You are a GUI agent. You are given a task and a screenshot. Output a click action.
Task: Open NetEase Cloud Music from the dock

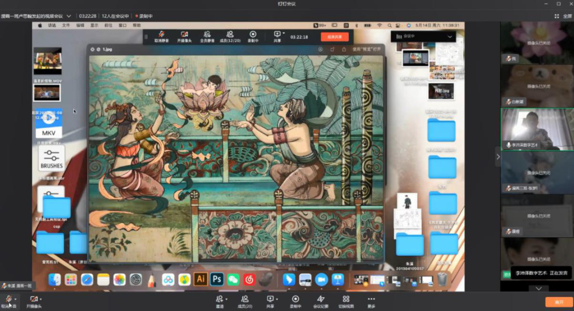[249, 280]
